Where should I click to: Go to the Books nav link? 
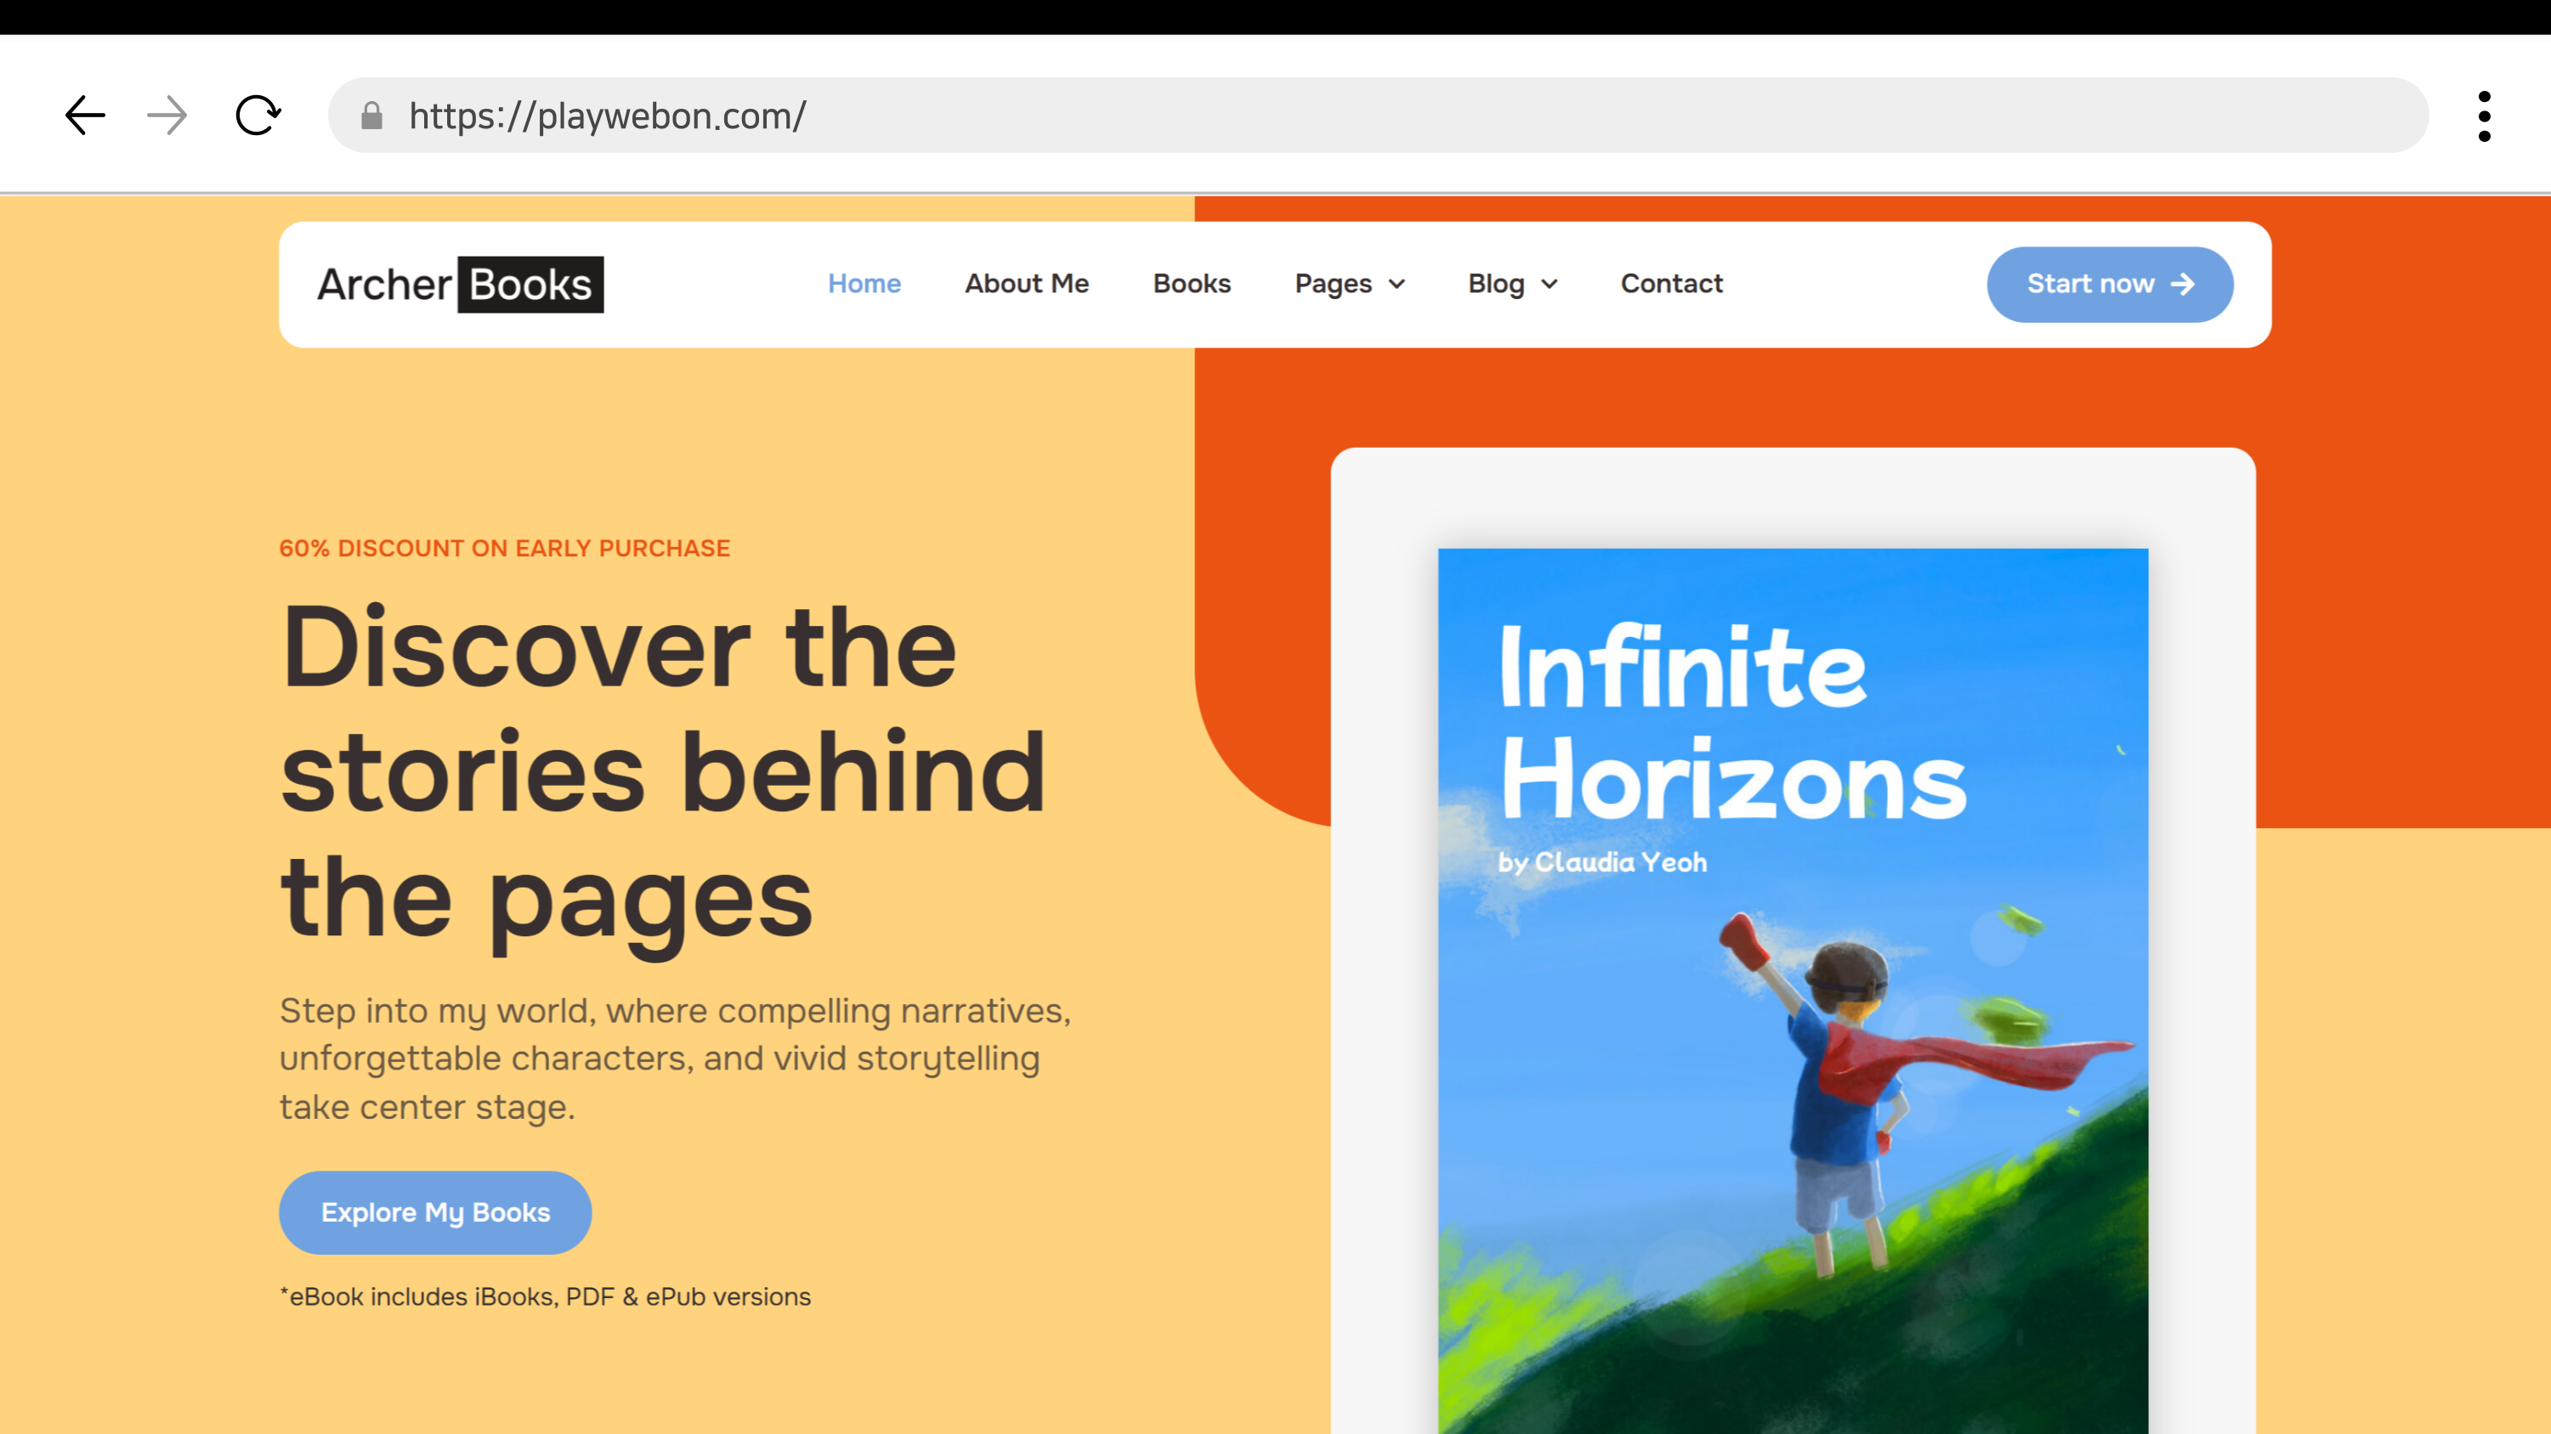(x=1191, y=284)
